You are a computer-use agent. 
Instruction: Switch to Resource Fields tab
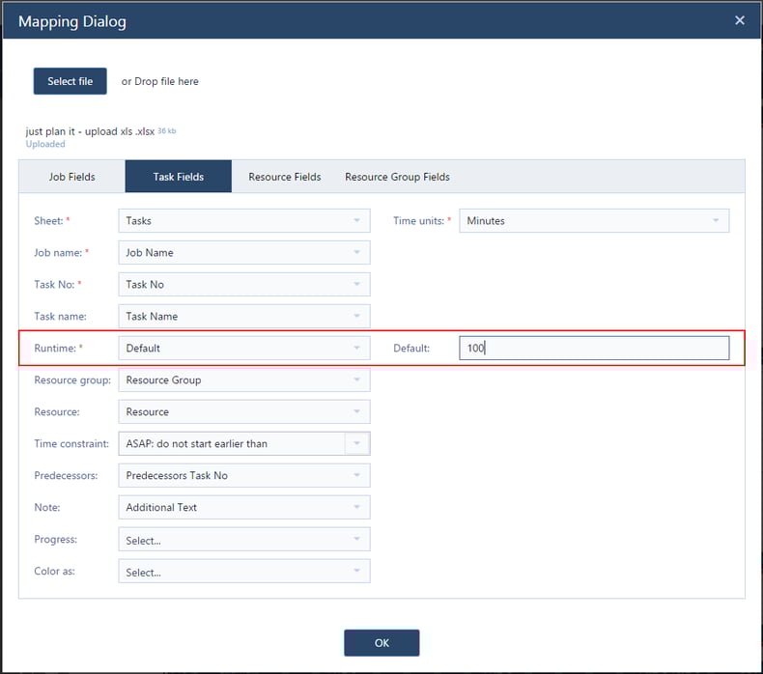(x=285, y=177)
